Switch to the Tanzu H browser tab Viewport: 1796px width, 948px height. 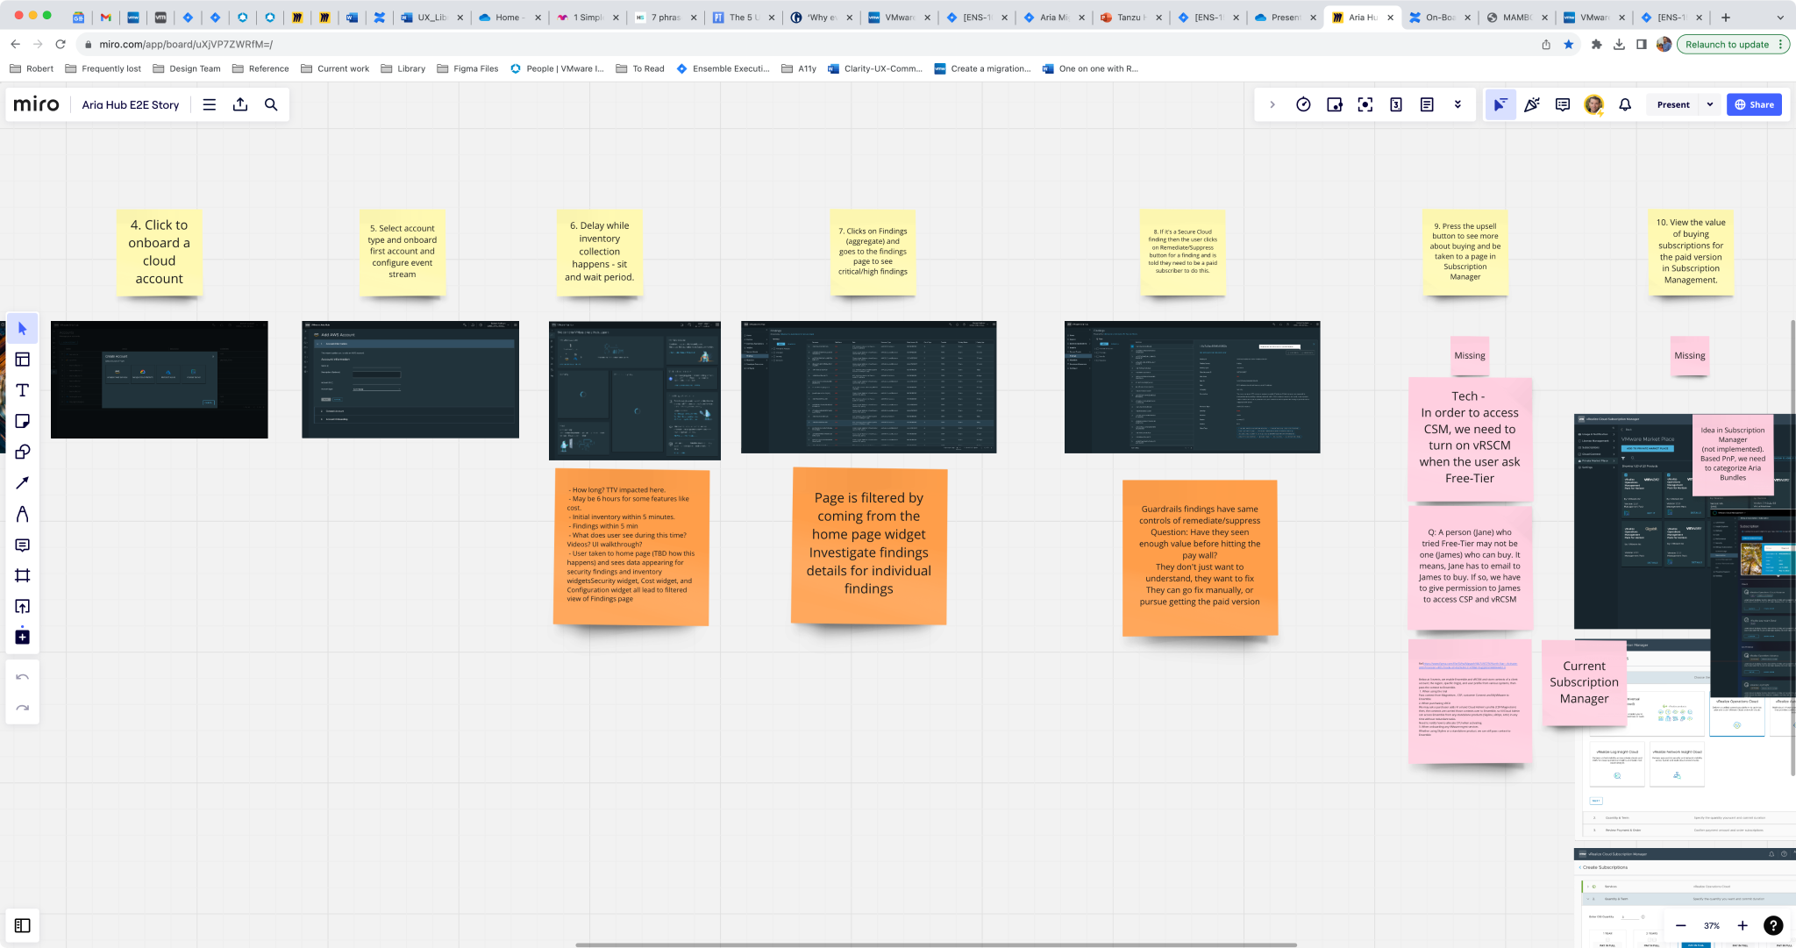1130,18
